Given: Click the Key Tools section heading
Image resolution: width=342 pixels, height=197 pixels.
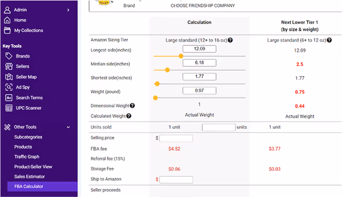Looking at the screenshot, I should (12, 46).
